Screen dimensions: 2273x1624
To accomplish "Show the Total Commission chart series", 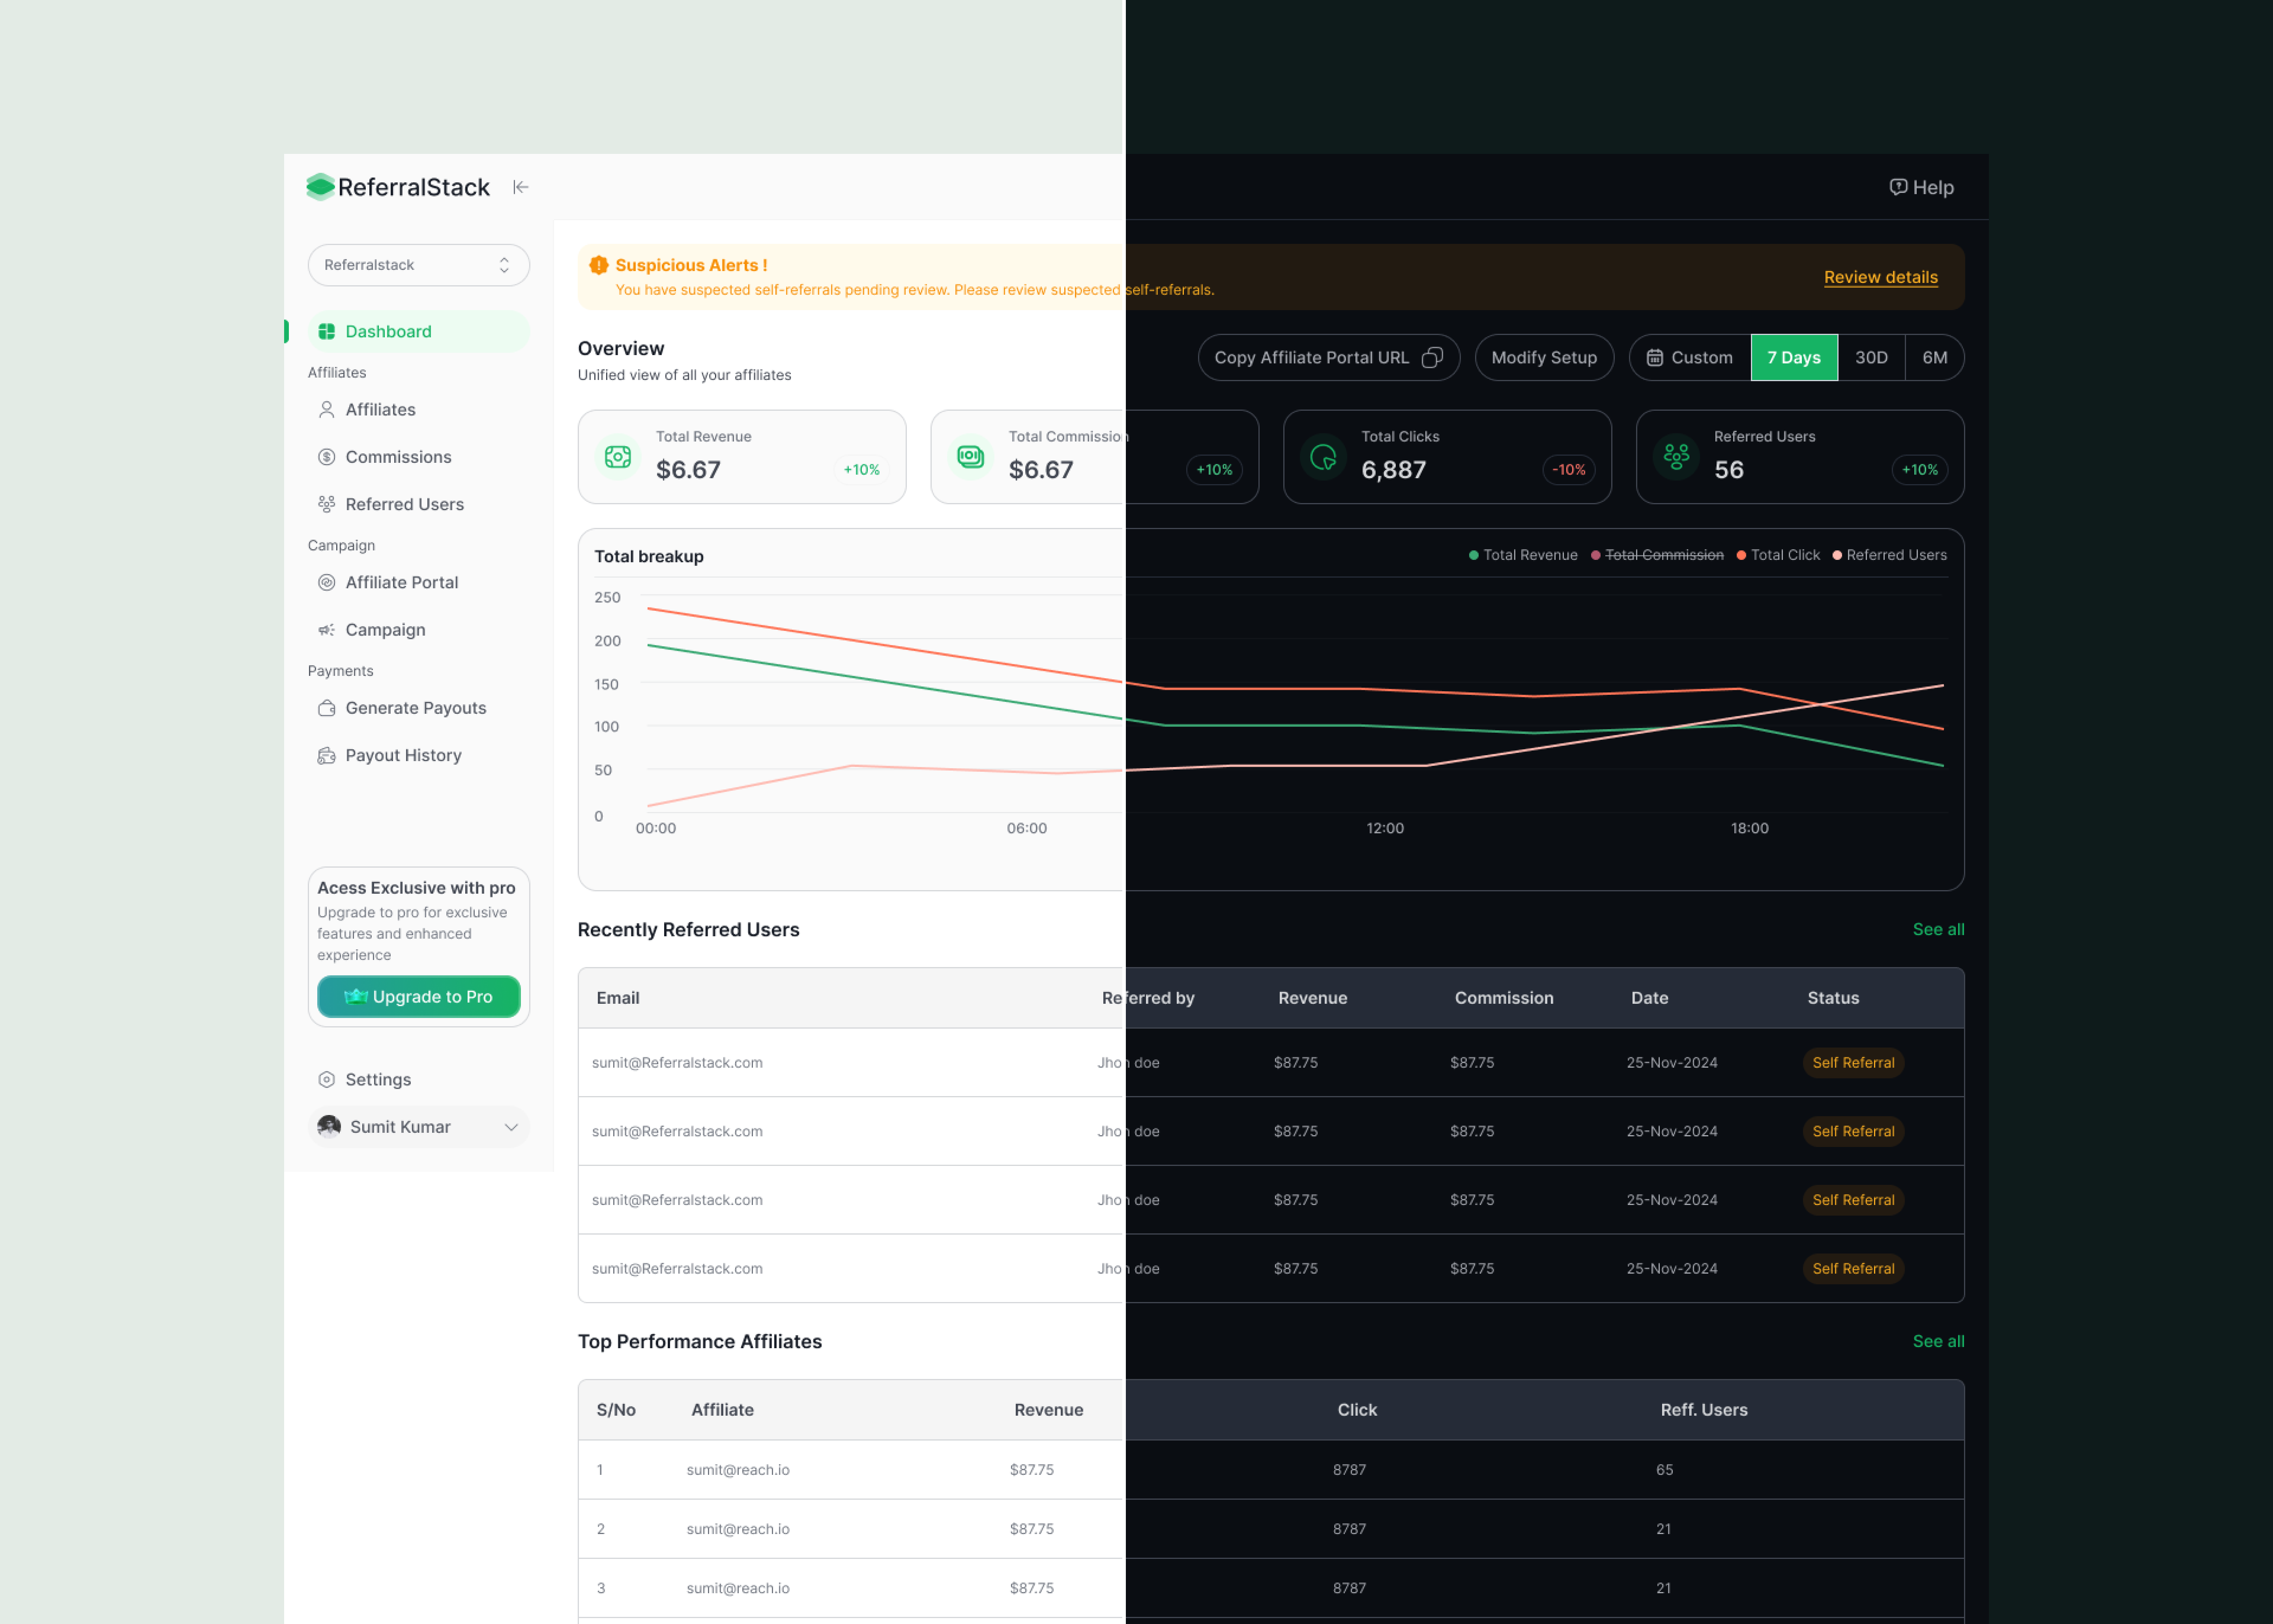I will coord(1663,555).
